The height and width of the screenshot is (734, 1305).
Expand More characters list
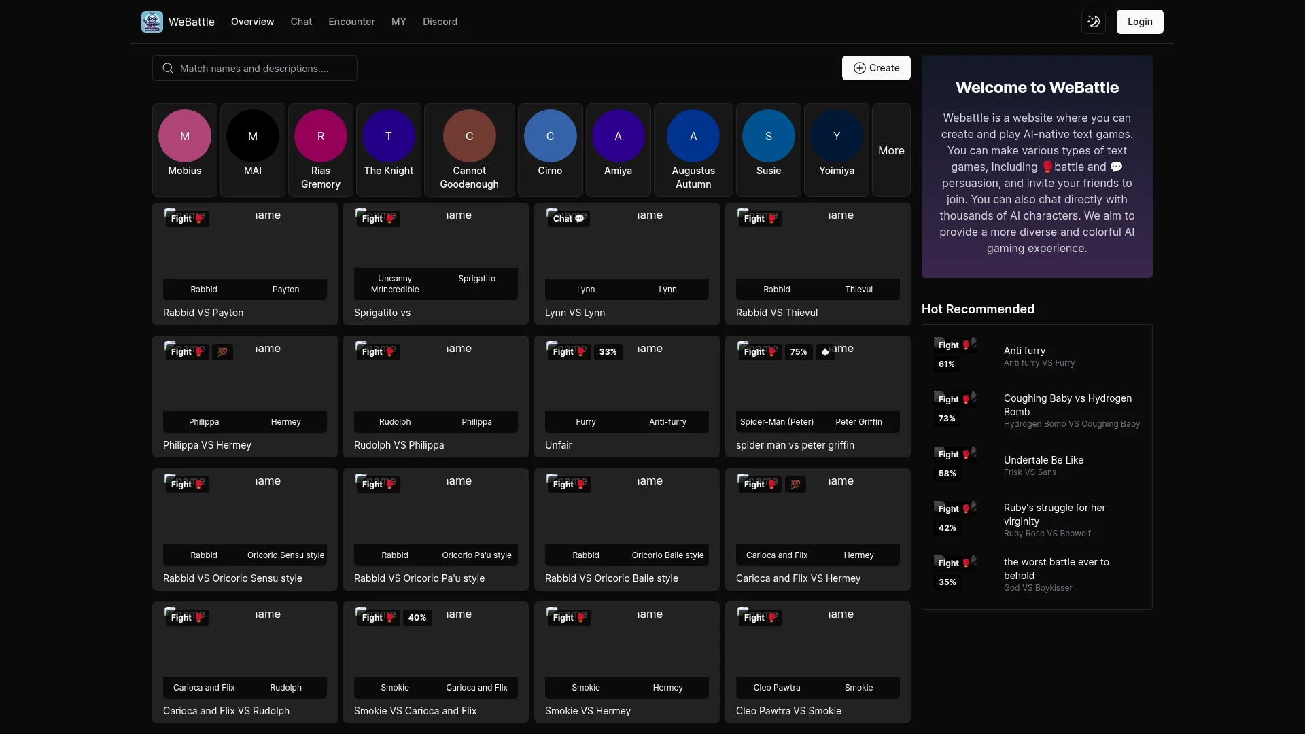tap(891, 150)
